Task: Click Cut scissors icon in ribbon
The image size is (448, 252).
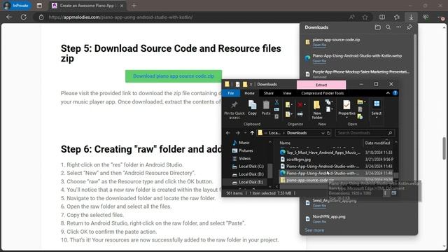Action: tap(276, 102)
